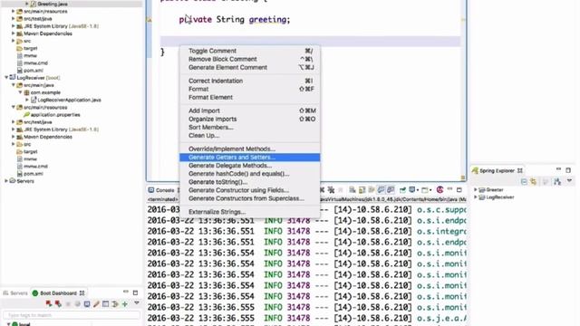Open the Open Console dropdown arrow

tap(430, 190)
